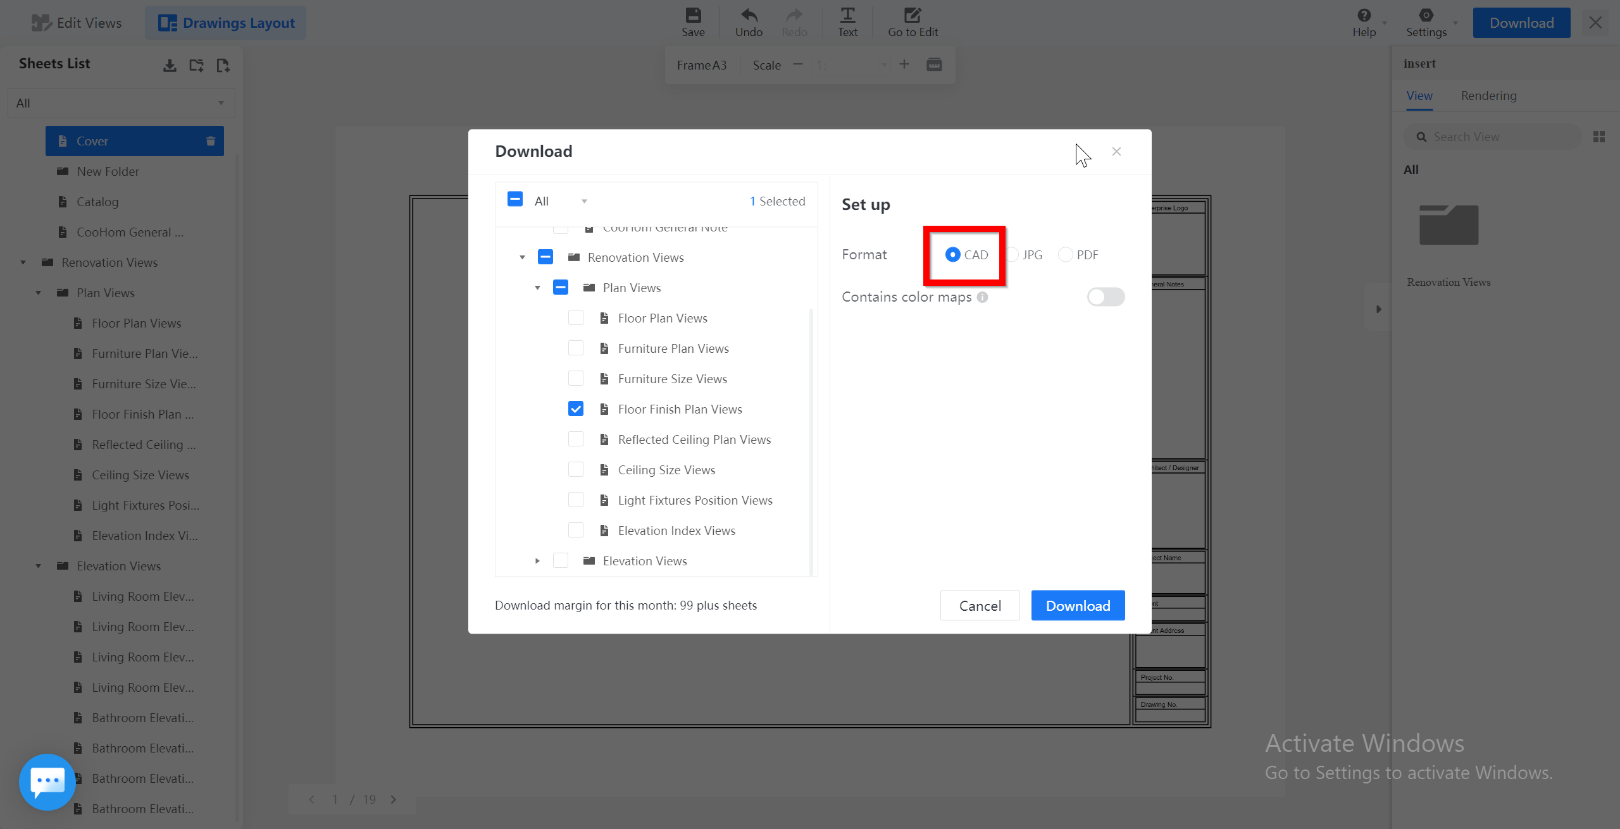1620x829 pixels.
Task: Click the Undo arrow icon
Action: click(749, 15)
